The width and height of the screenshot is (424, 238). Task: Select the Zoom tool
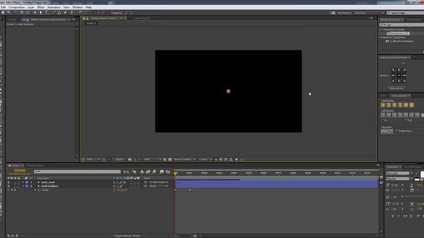coord(9,13)
